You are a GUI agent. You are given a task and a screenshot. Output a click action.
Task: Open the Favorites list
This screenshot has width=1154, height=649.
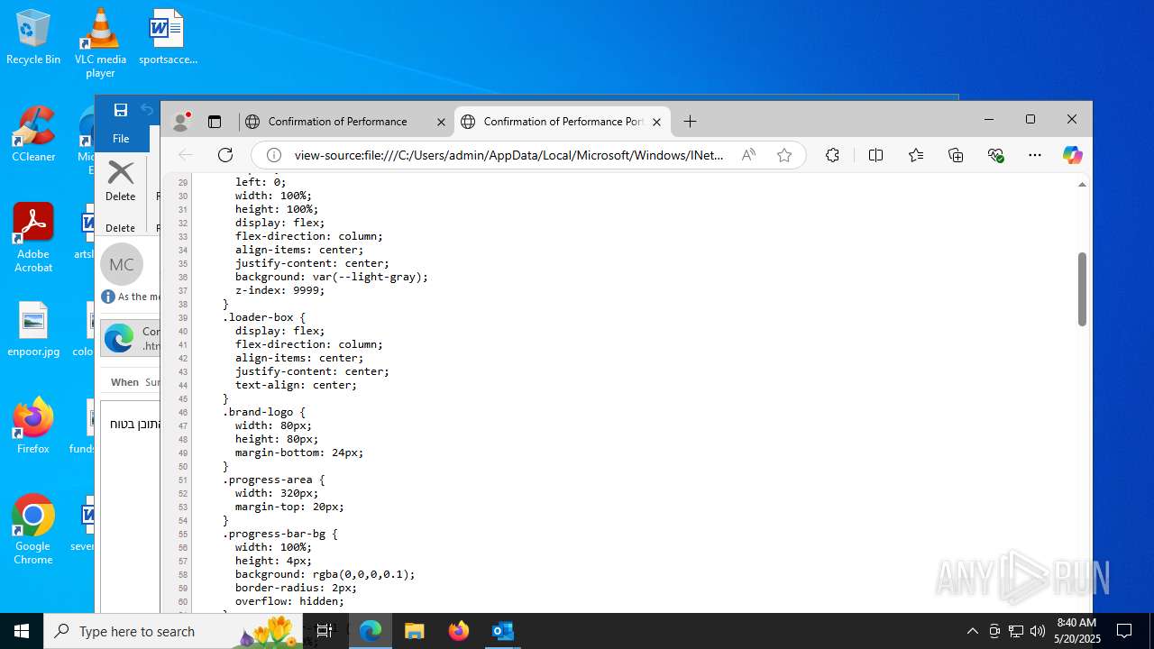tap(916, 155)
